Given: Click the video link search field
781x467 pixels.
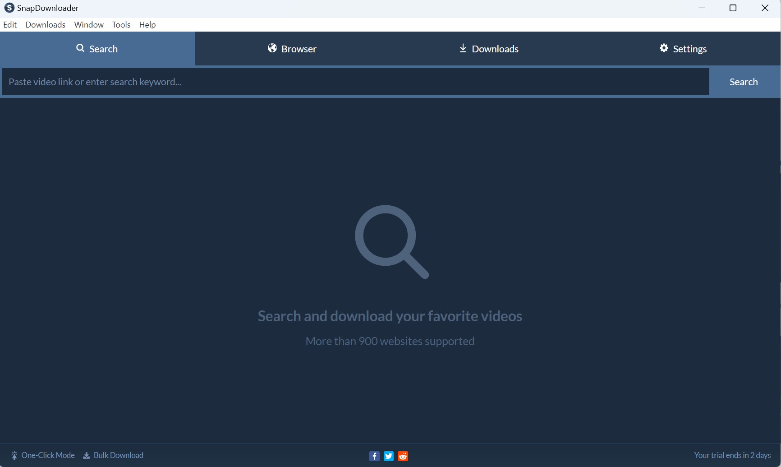Looking at the screenshot, I should pos(355,82).
